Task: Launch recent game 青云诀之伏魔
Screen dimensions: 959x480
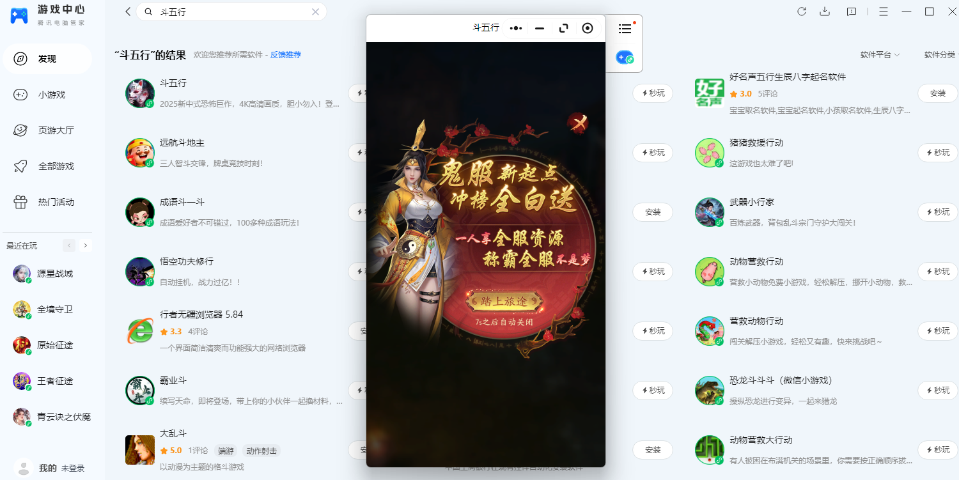Action: click(52, 417)
